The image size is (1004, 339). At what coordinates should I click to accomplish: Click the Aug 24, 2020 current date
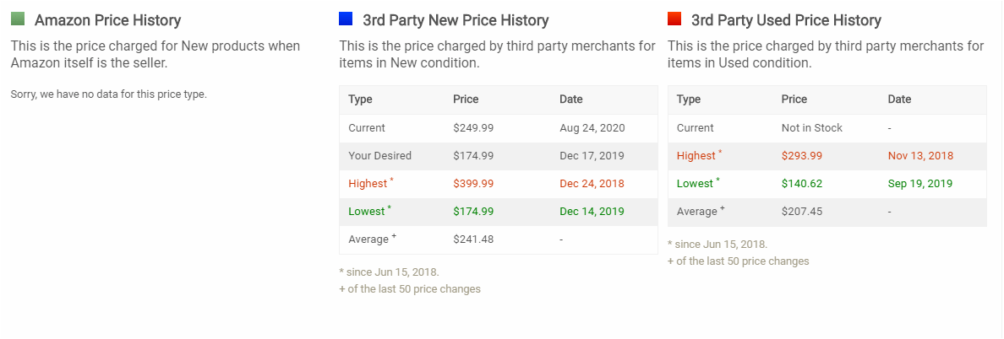(592, 127)
